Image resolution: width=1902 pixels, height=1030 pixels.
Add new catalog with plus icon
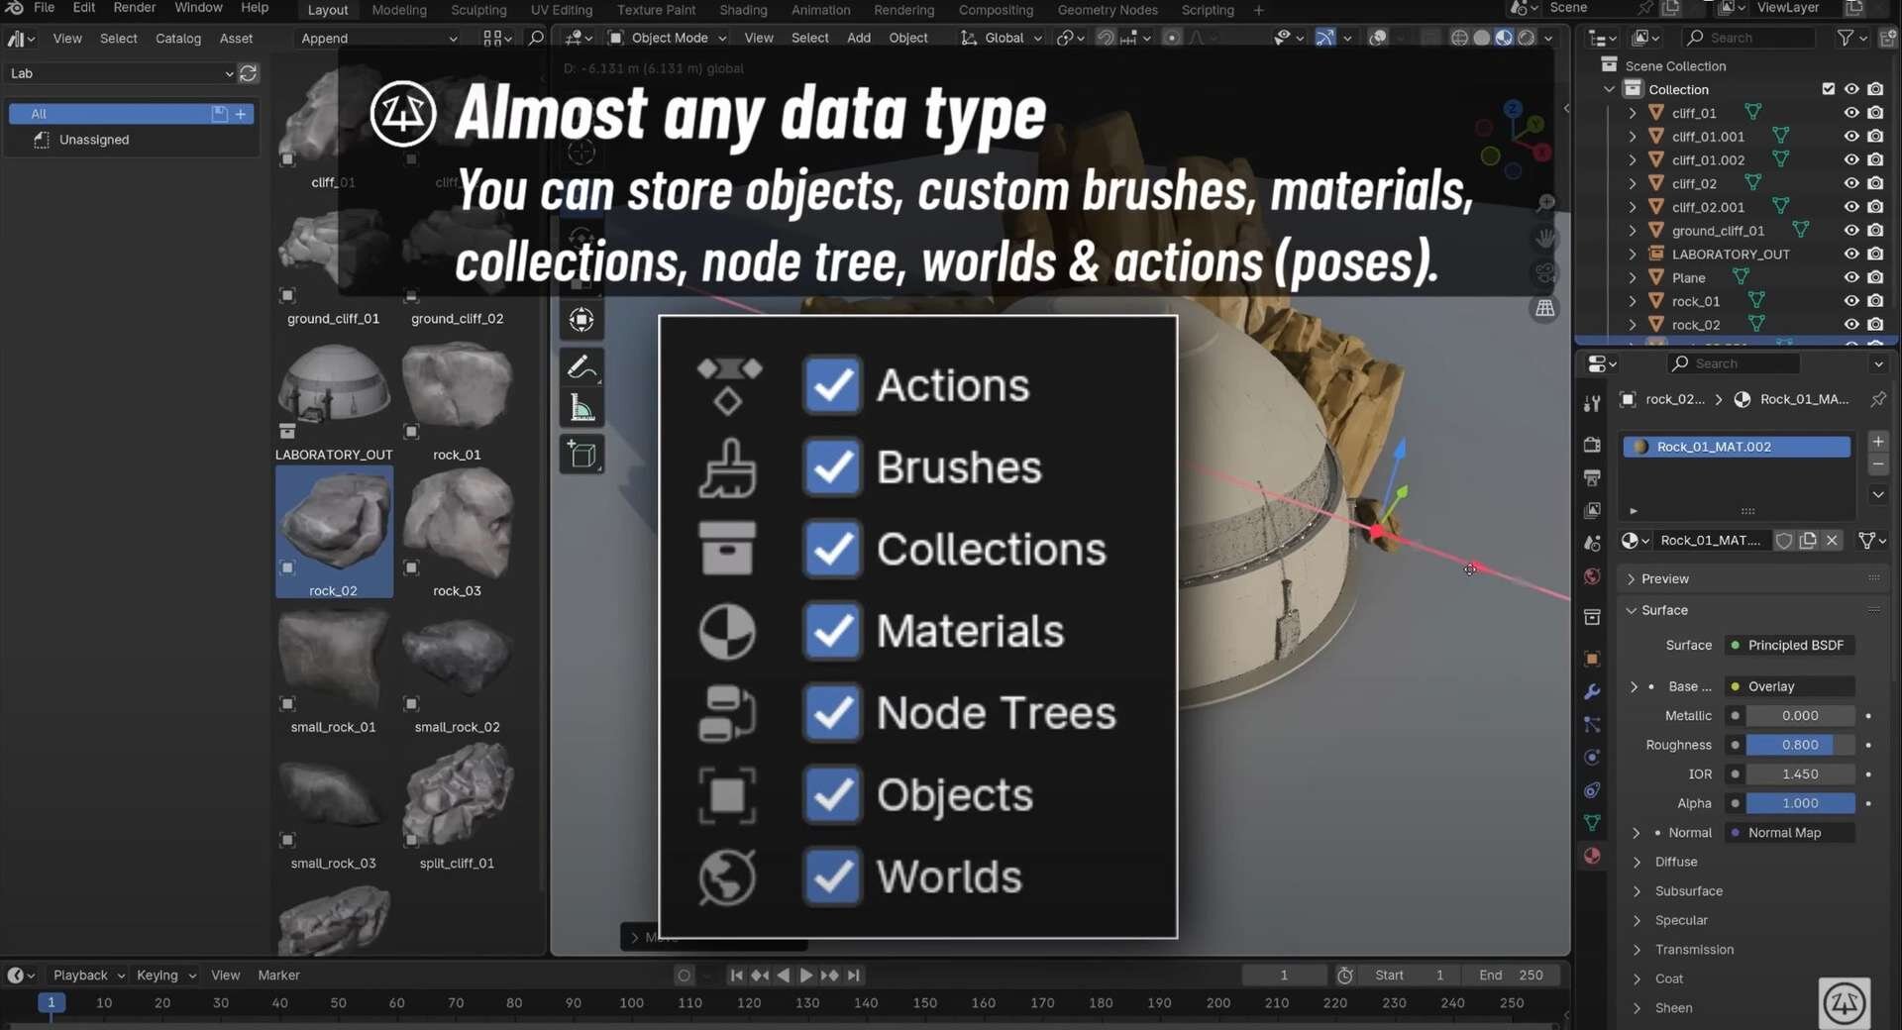[241, 114]
